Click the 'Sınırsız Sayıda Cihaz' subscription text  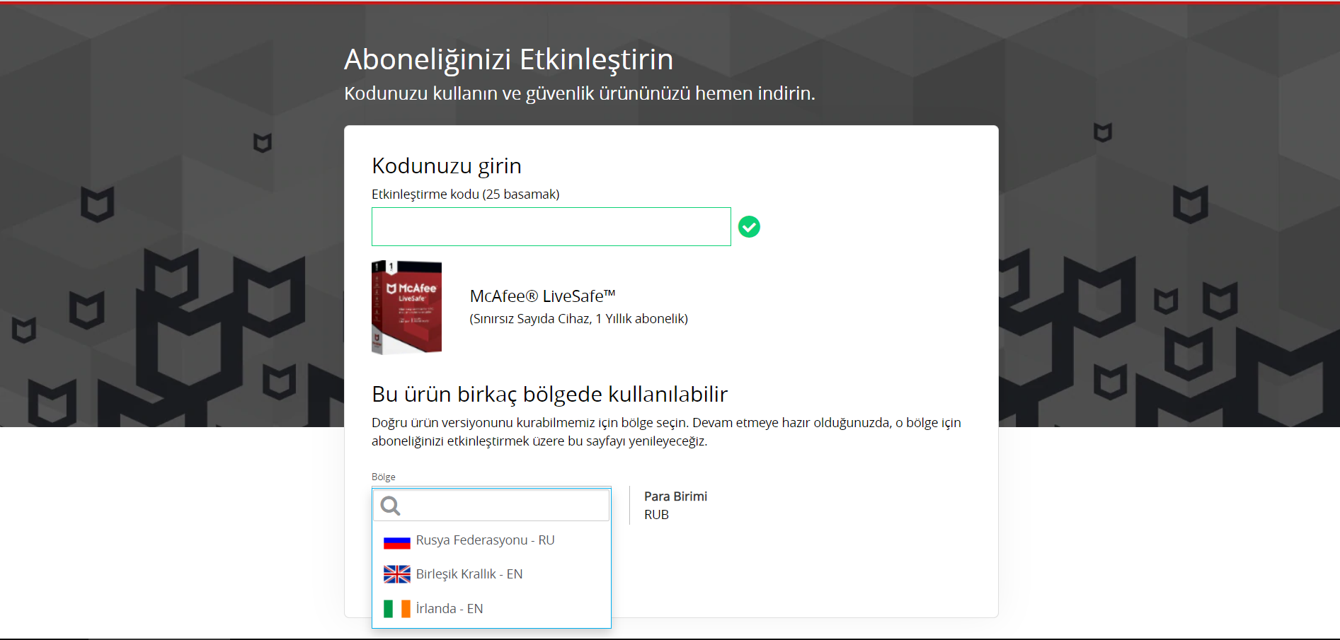[578, 319]
